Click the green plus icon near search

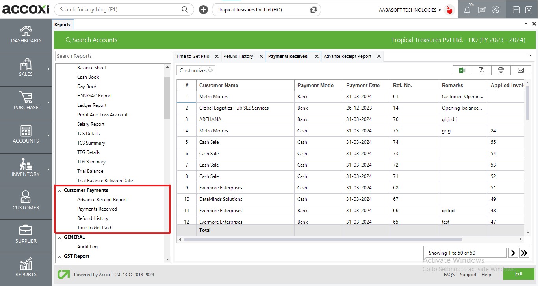(203, 9)
